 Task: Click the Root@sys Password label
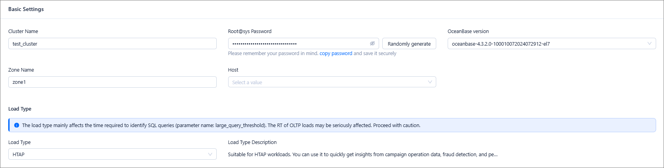[249, 31]
